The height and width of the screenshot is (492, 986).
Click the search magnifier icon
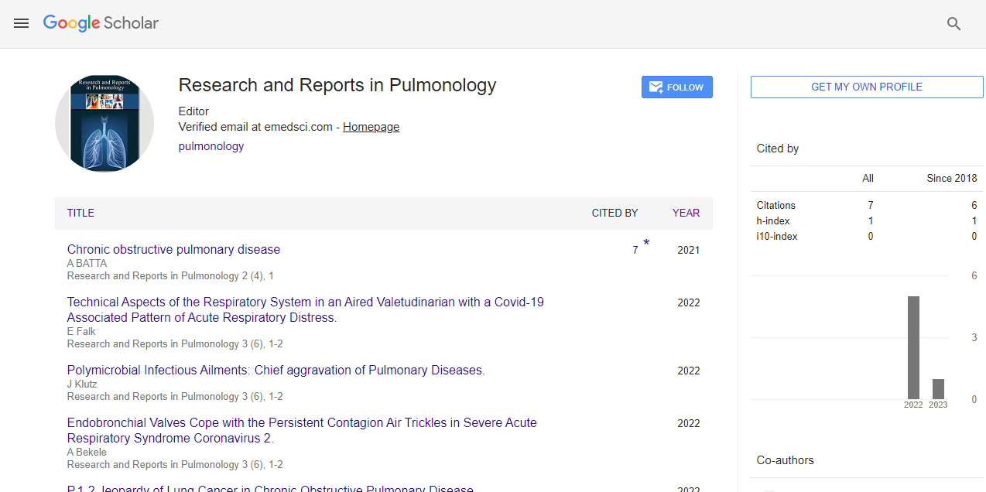coord(953,24)
